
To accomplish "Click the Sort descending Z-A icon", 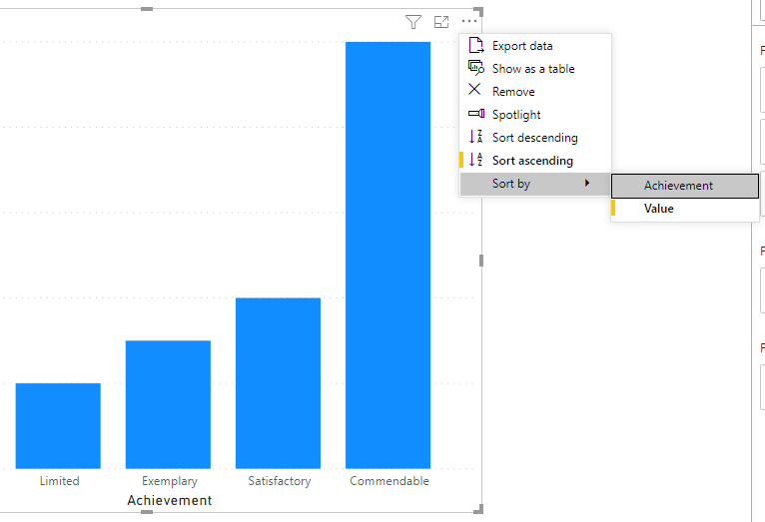I will [475, 137].
